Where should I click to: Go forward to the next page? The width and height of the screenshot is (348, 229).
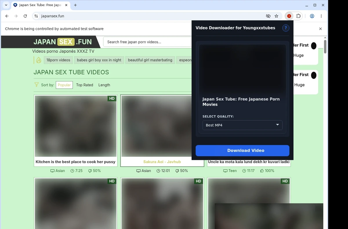[16, 16]
